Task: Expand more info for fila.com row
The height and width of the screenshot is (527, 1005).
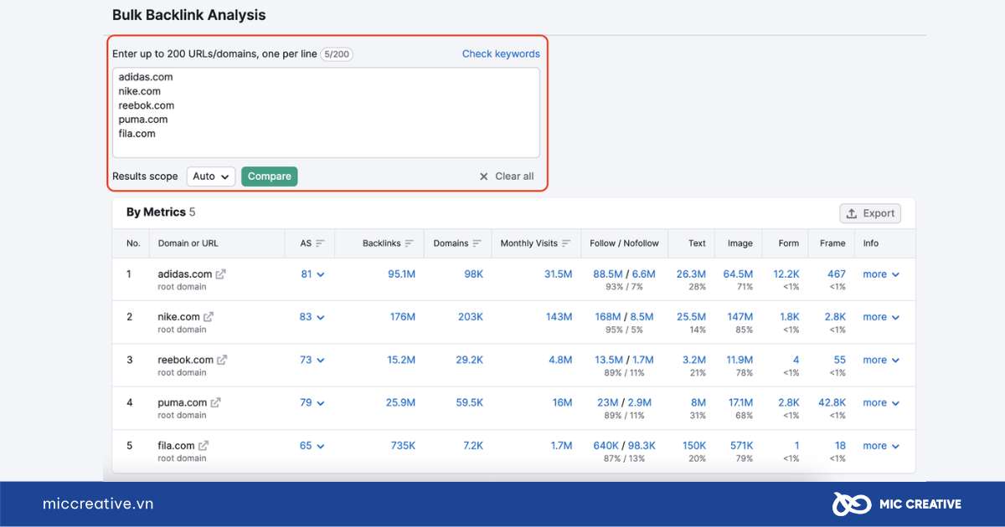Action: click(881, 445)
